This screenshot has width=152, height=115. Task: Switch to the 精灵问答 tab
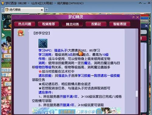(72, 24)
